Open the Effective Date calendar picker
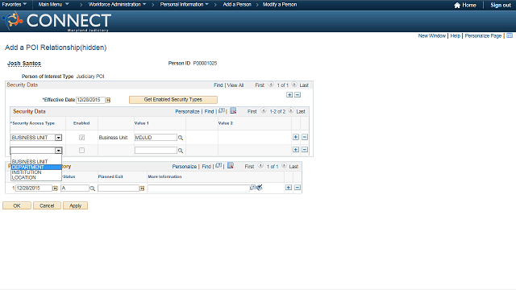The image size is (516, 290). pos(108,100)
